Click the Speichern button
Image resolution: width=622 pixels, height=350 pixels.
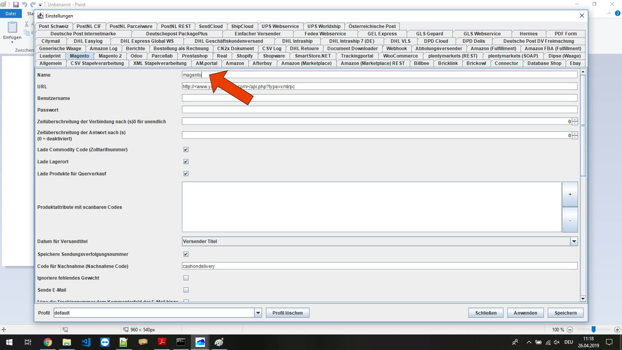566,313
